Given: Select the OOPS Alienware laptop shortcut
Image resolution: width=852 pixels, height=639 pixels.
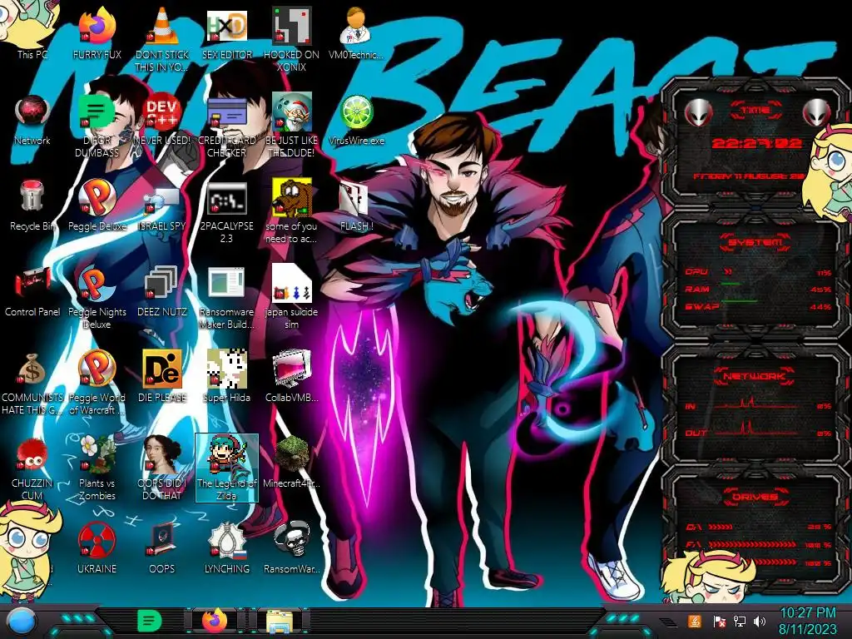Looking at the screenshot, I should [162, 549].
